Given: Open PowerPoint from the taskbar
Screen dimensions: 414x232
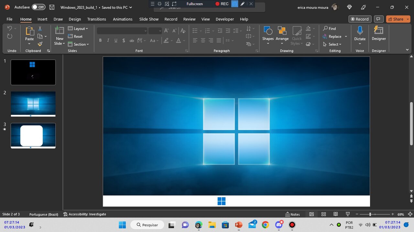Looking at the screenshot, I should (239, 225).
